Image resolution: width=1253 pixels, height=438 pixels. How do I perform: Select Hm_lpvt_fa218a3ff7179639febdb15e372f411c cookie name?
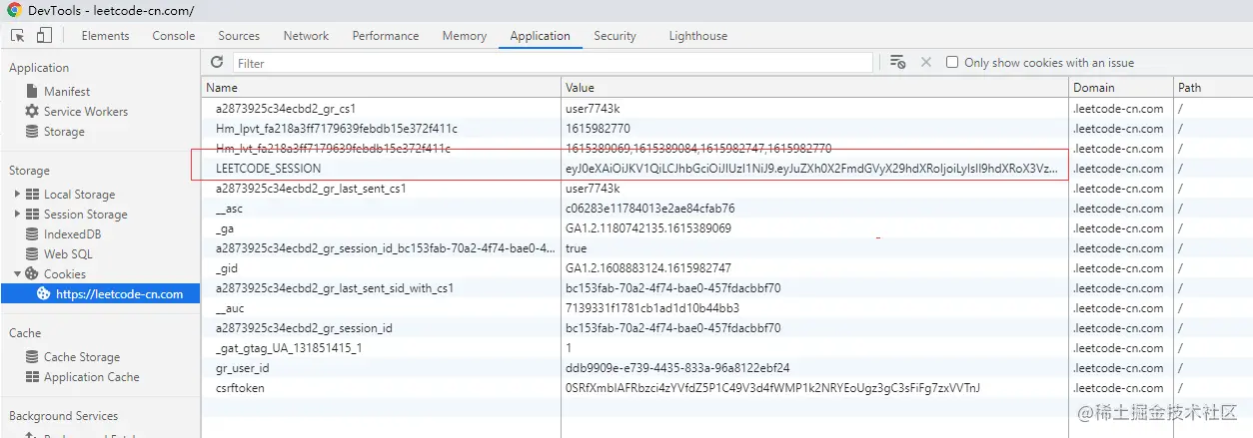(x=337, y=129)
